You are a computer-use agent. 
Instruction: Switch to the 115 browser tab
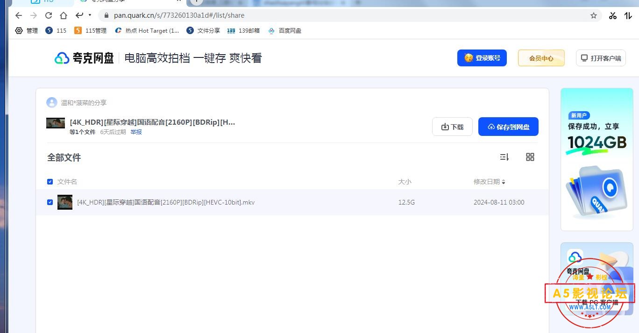pyautogui.click(x=42, y=2)
